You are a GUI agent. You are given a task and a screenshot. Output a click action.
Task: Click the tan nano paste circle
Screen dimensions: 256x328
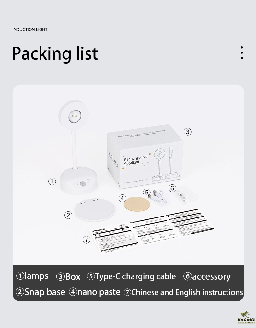coord(137,204)
